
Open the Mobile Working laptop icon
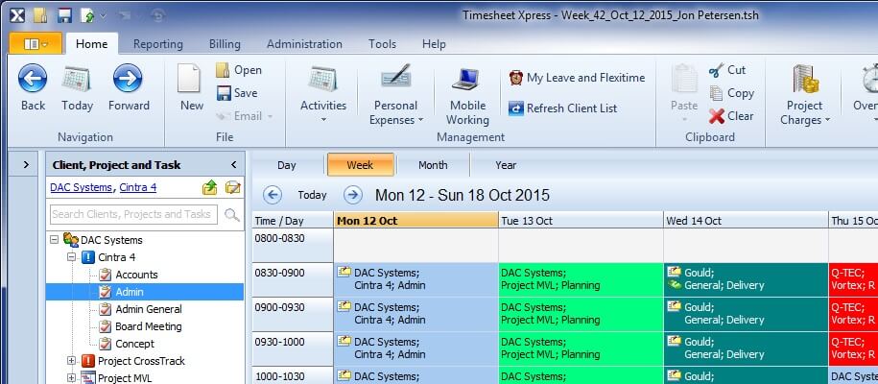[467, 80]
